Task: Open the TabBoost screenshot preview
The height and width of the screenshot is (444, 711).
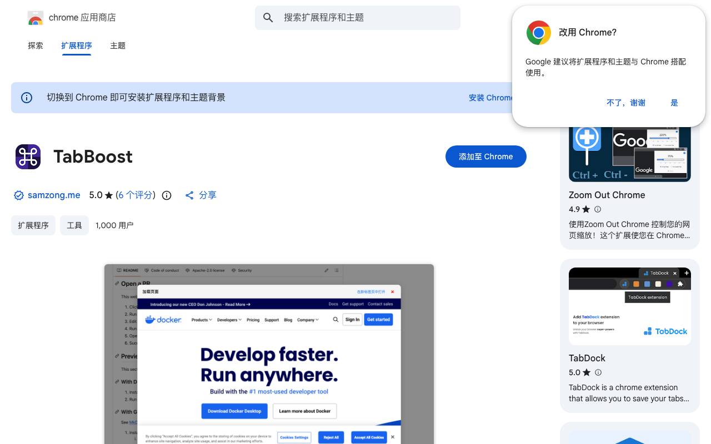Action: coord(269,354)
